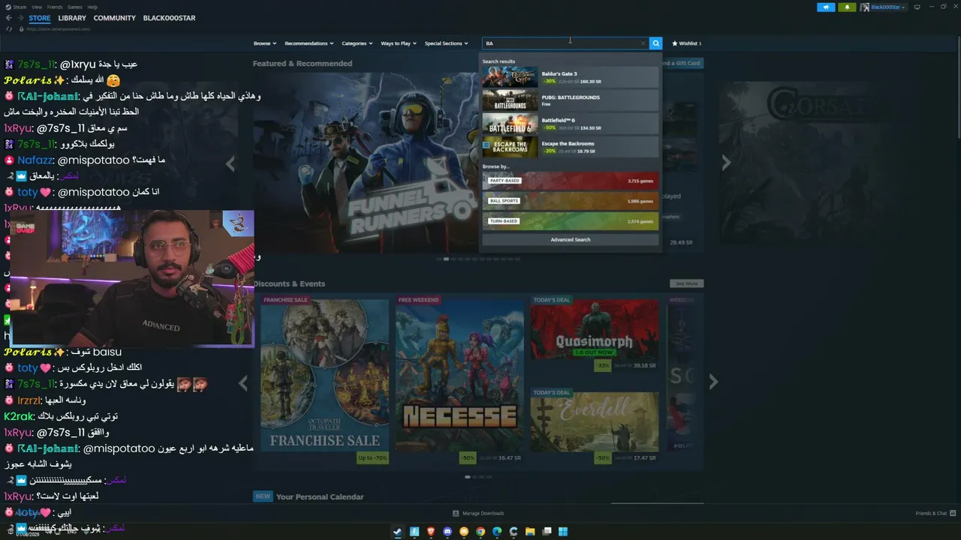This screenshot has height=540, width=961.
Task: Open the BlackOOOStar account dropdown
Action: 888,7
